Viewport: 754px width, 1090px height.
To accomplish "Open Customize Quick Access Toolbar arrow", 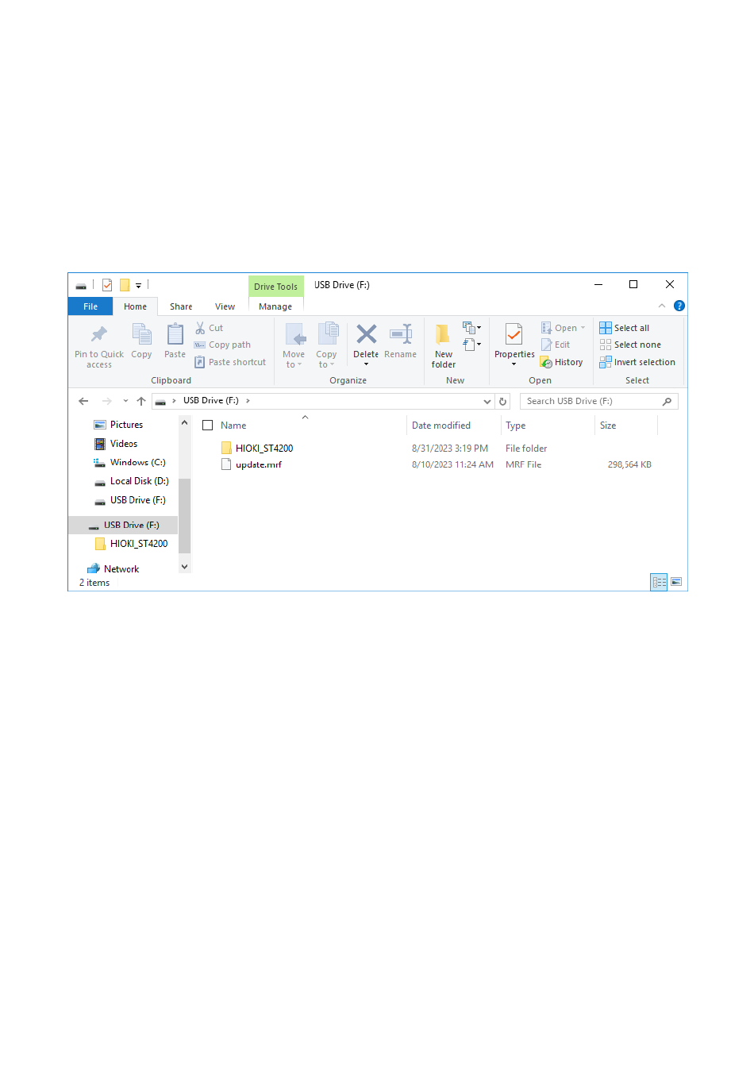I will 138,285.
